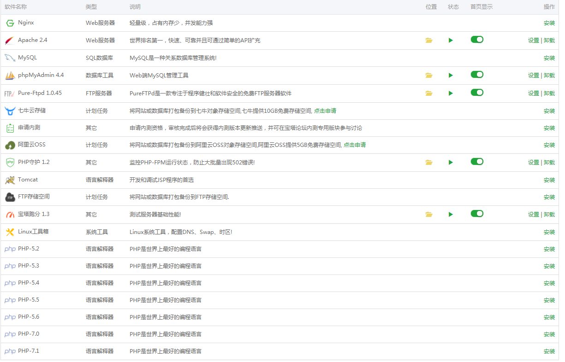Install PHP-5.2 via 安装 link
The width and height of the screenshot is (565, 362).
click(549, 249)
